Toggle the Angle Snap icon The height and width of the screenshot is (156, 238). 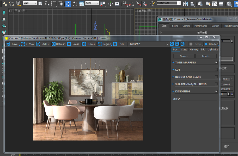click(132, 4)
